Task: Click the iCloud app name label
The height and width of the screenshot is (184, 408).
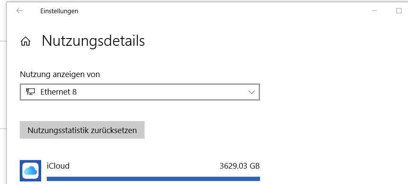Action: click(x=58, y=166)
